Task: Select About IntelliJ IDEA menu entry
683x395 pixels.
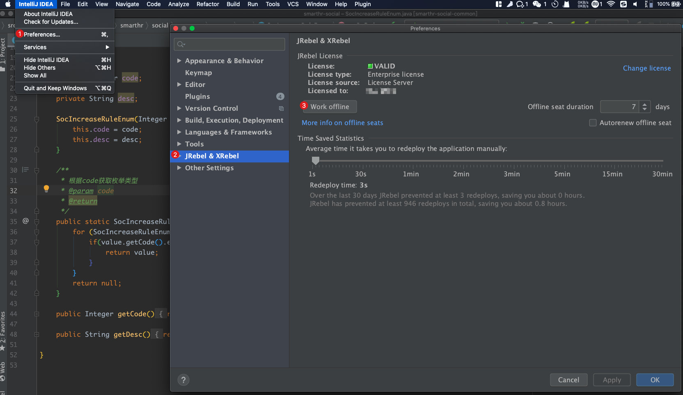Action: 65,14
